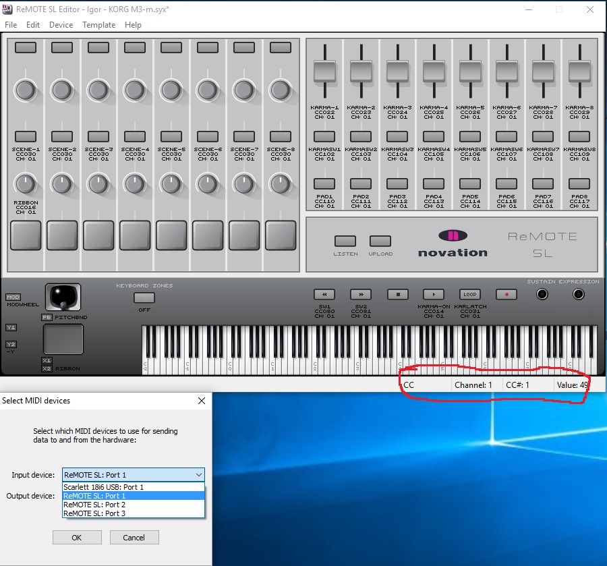The height and width of the screenshot is (566, 607).
Task: Select the KARMASW1 button
Action: click(x=324, y=137)
